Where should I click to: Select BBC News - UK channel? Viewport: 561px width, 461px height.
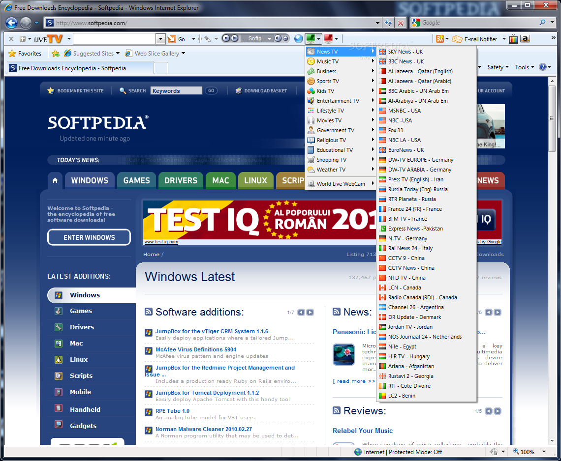[427, 61]
